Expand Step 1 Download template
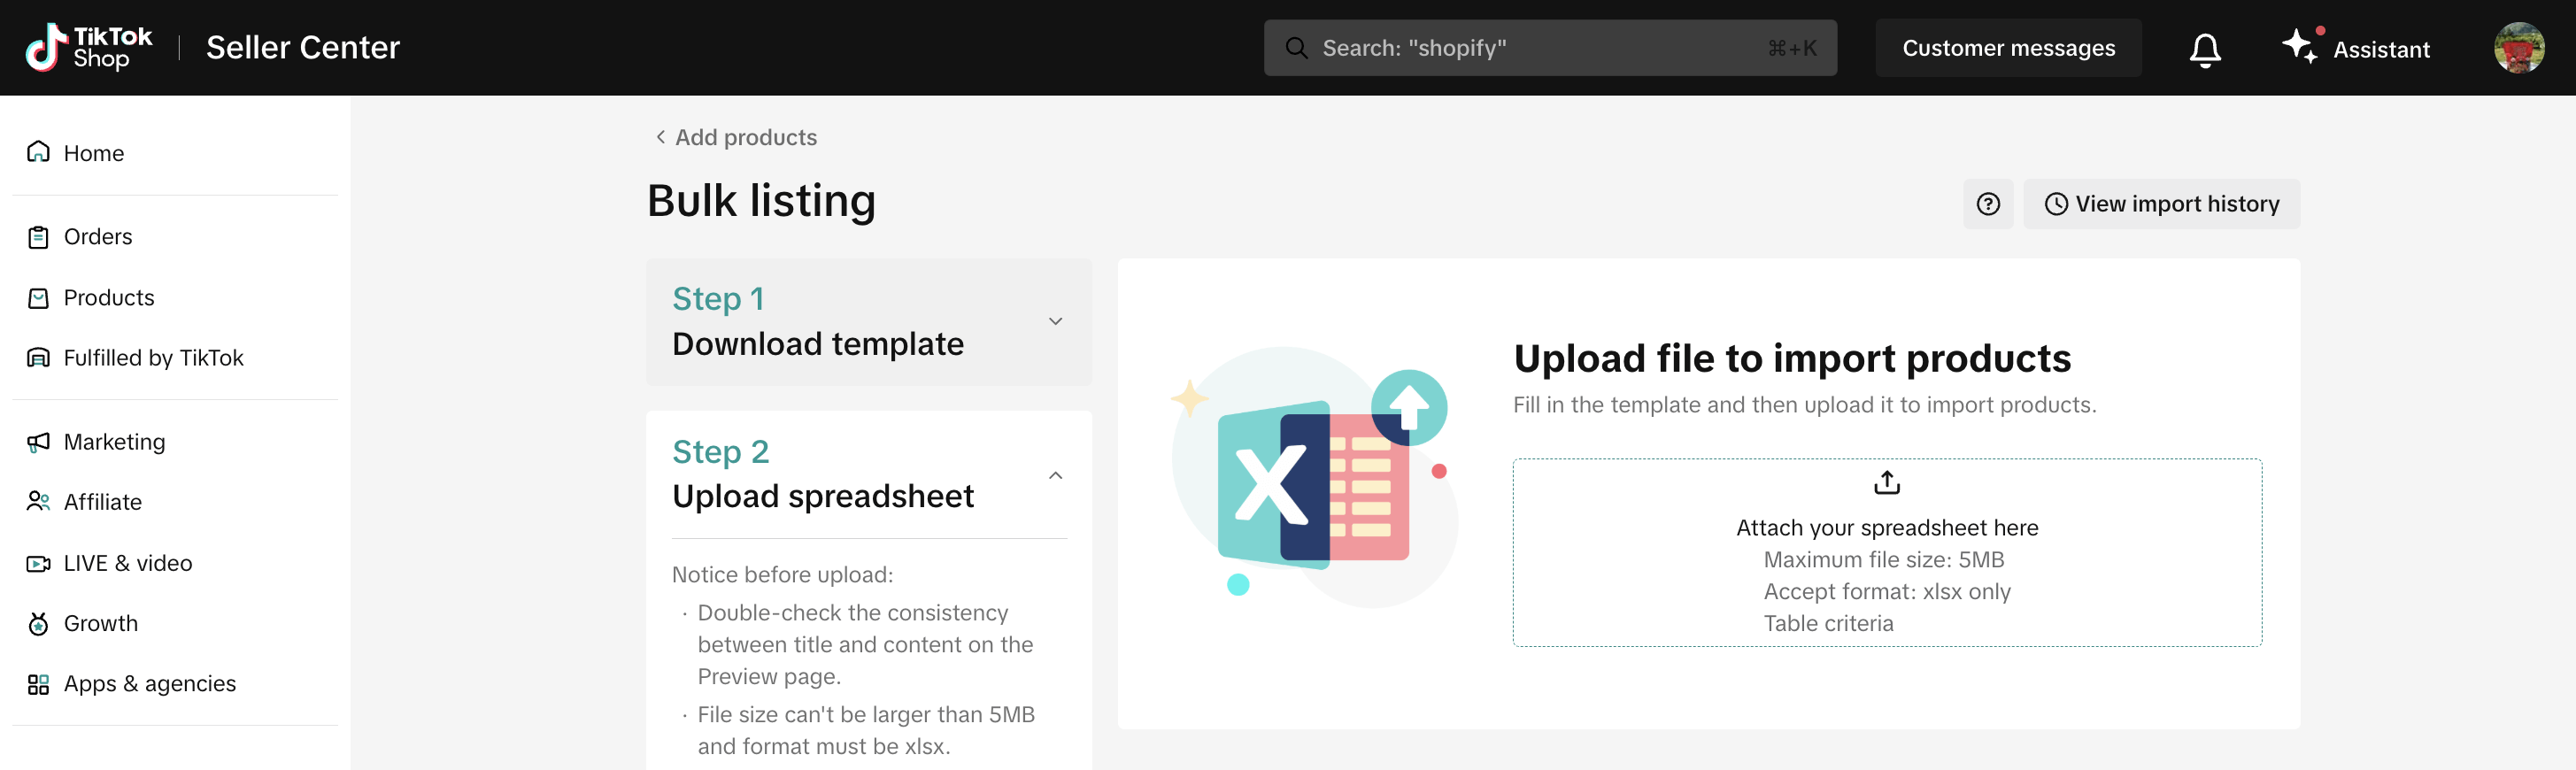Viewport: 2576px width, 770px height. [1055, 322]
